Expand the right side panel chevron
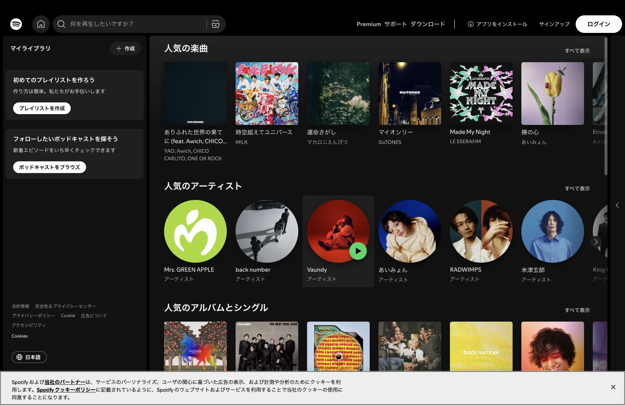The image size is (625, 405). click(617, 205)
